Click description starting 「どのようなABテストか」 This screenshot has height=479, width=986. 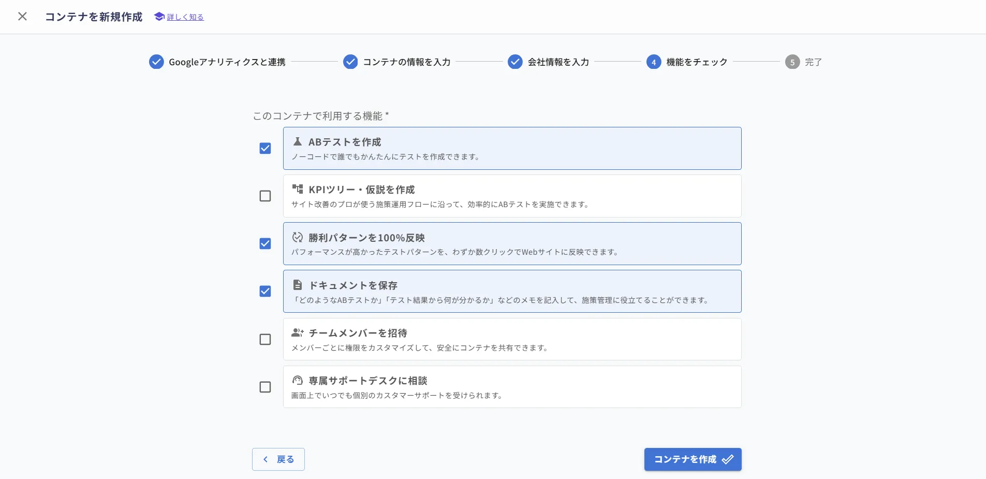[501, 300]
